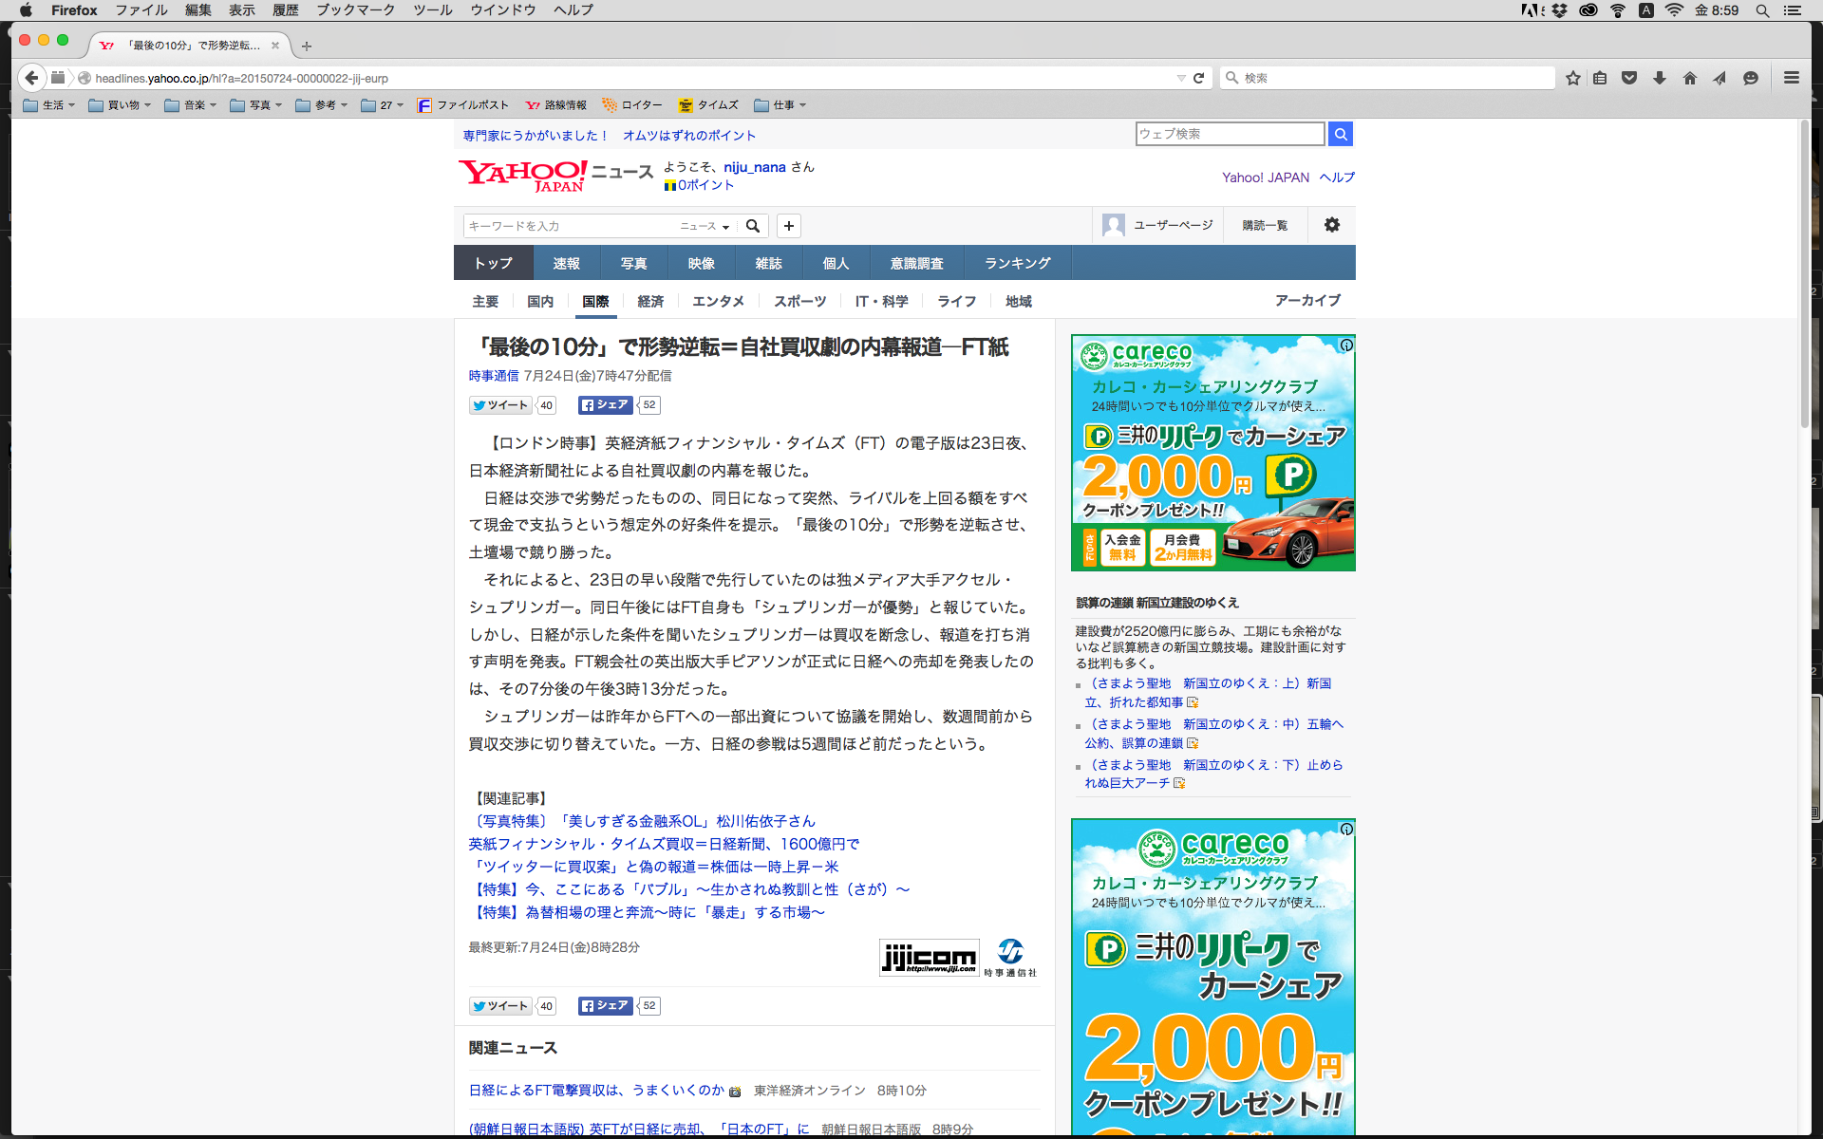Image resolution: width=1823 pixels, height=1139 pixels.
Task: Click the plus icon beside keyword search
Action: [x=788, y=226]
